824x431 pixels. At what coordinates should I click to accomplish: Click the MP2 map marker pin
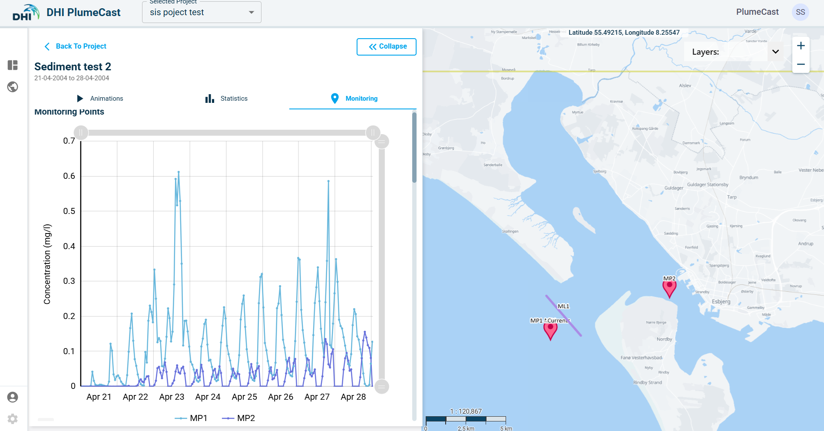coord(669,288)
